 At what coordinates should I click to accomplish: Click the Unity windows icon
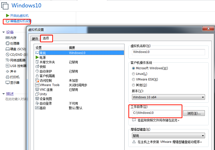(37, 94)
